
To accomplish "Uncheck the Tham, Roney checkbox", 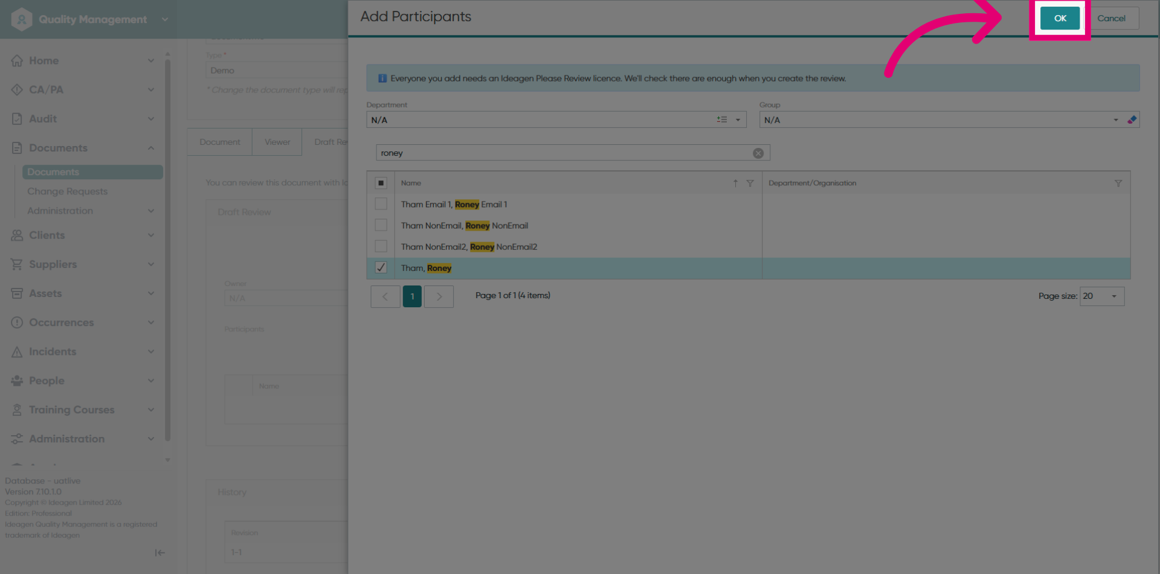I will 381,267.
